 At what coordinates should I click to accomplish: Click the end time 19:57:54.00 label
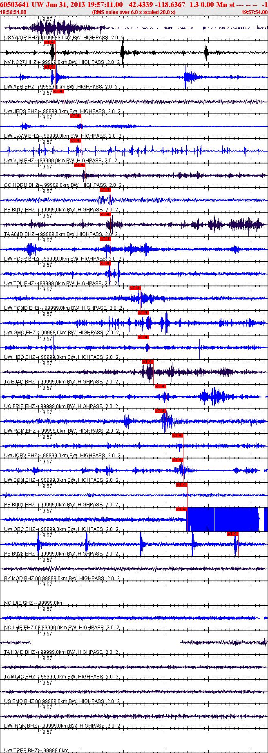(x=255, y=12)
